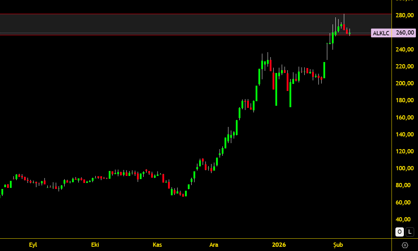Image resolution: width=418 pixels, height=251 pixels.
Task: Click the Kas month label on time axis
Action: tap(157, 245)
